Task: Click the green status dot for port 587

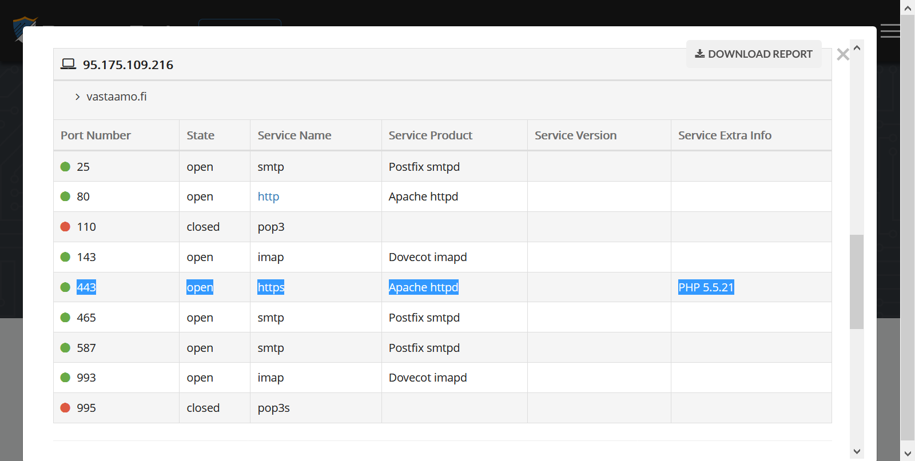Action: coord(65,348)
